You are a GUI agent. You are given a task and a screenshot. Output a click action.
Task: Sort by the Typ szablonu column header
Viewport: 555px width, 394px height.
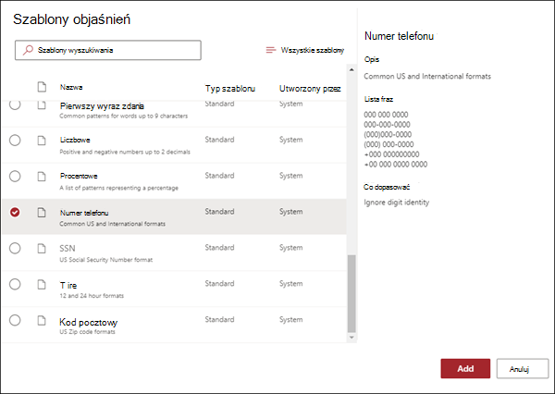pos(230,89)
